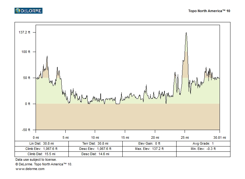Select the Avg Grade cell
Viewport: 245px width, 179px height.
coord(203,144)
